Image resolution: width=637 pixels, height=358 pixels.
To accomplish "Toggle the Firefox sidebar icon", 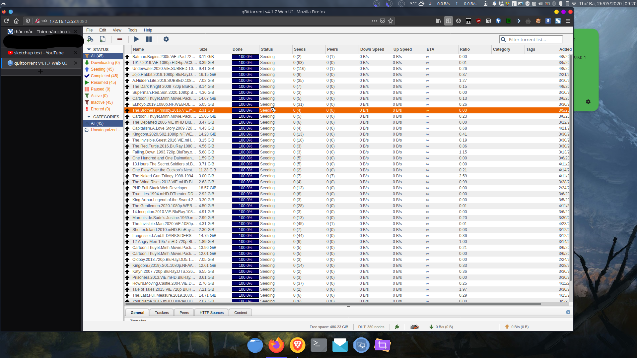I will point(449,21).
